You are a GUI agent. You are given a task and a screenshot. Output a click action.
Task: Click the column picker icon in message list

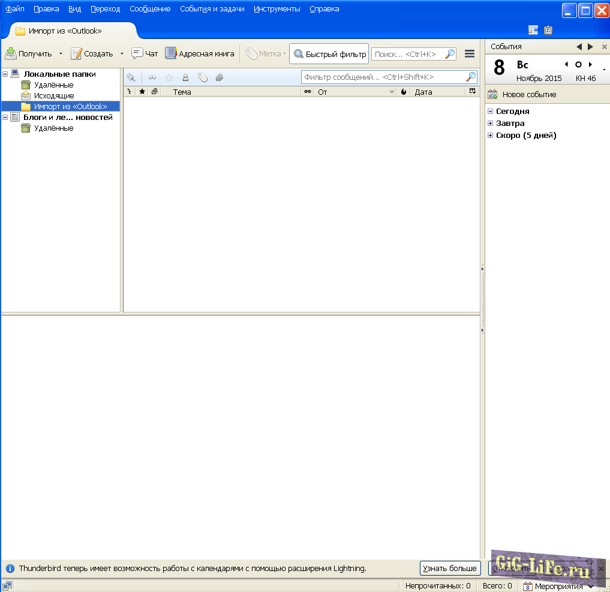tap(473, 92)
